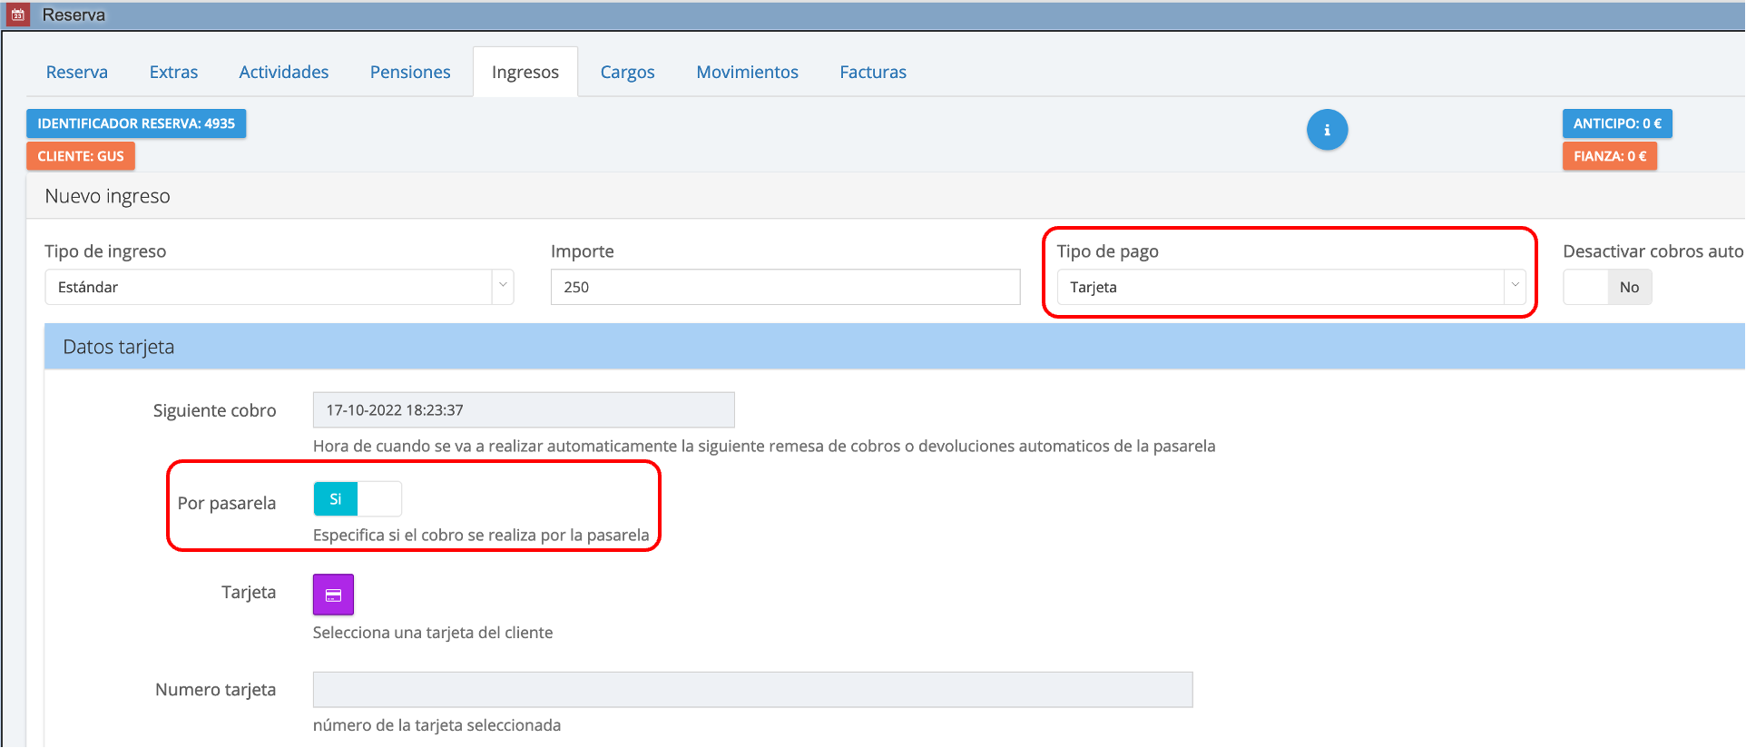
Task: View the Movimientos tab
Action: click(x=747, y=72)
